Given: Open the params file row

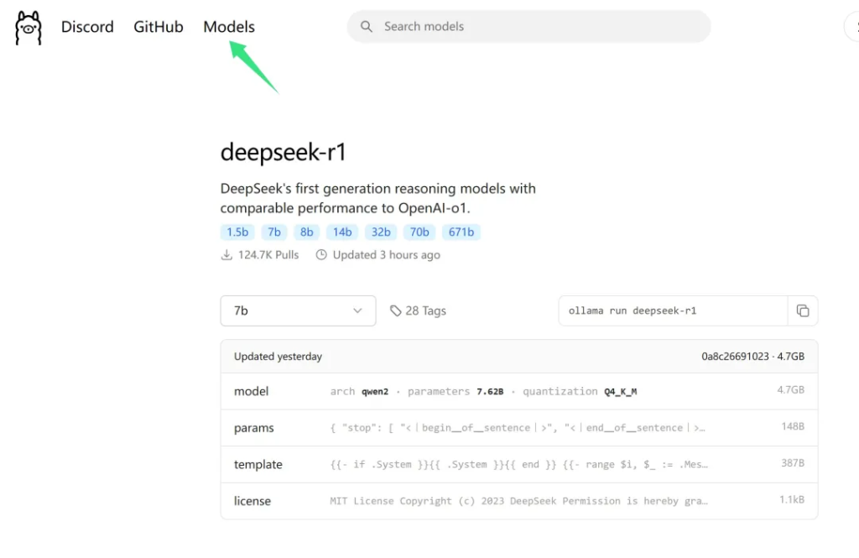Looking at the screenshot, I should pos(518,428).
